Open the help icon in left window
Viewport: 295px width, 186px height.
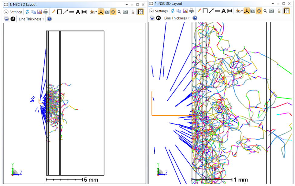49,19
